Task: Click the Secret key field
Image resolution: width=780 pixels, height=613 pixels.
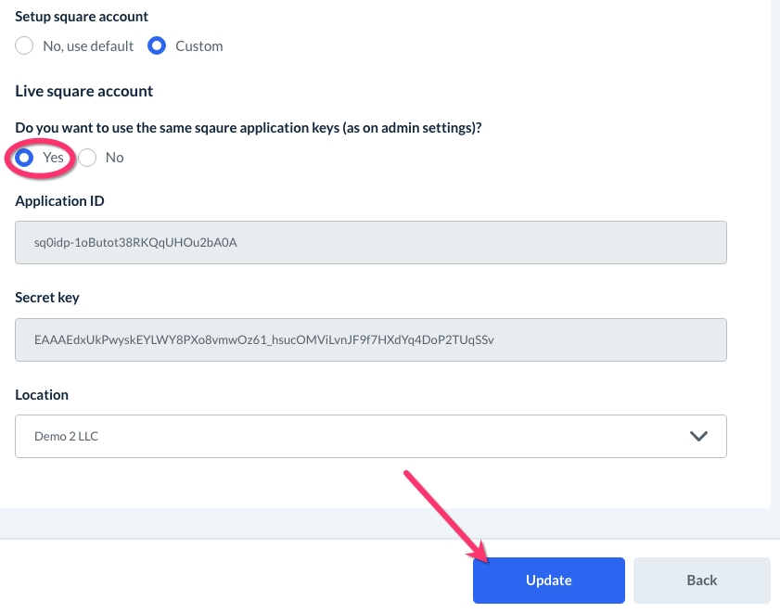Action: coord(370,339)
